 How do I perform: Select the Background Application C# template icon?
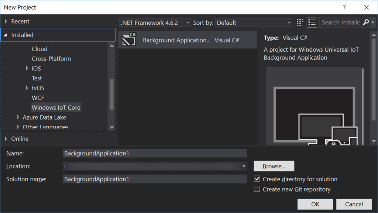tap(129, 40)
